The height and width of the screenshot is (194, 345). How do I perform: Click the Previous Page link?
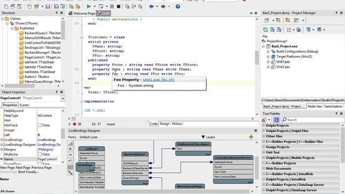point(42,168)
